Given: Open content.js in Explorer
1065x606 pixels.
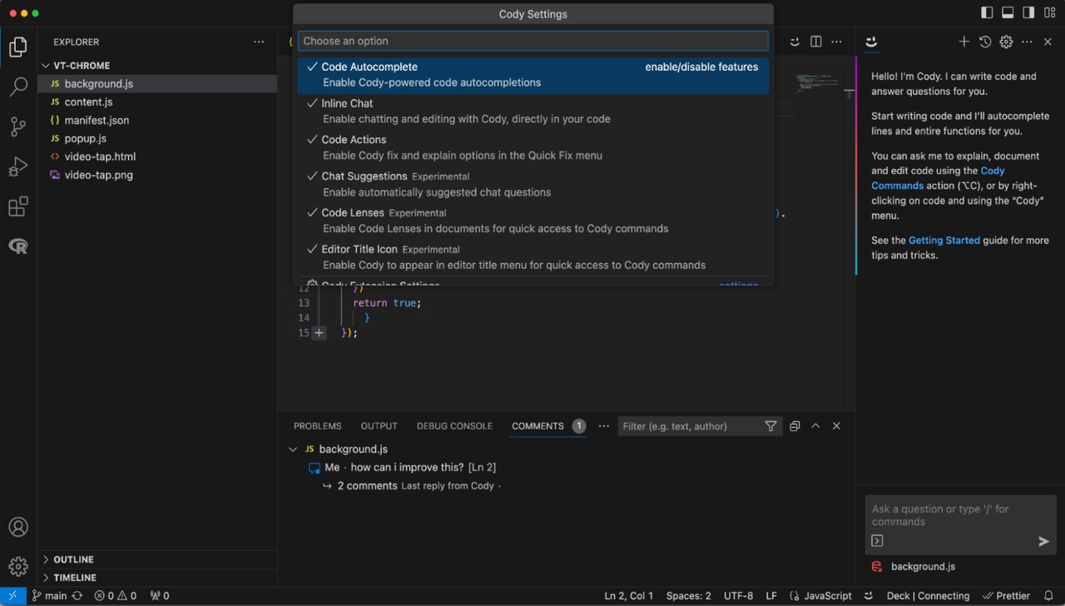Looking at the screenshot, I should pos(158,102).
